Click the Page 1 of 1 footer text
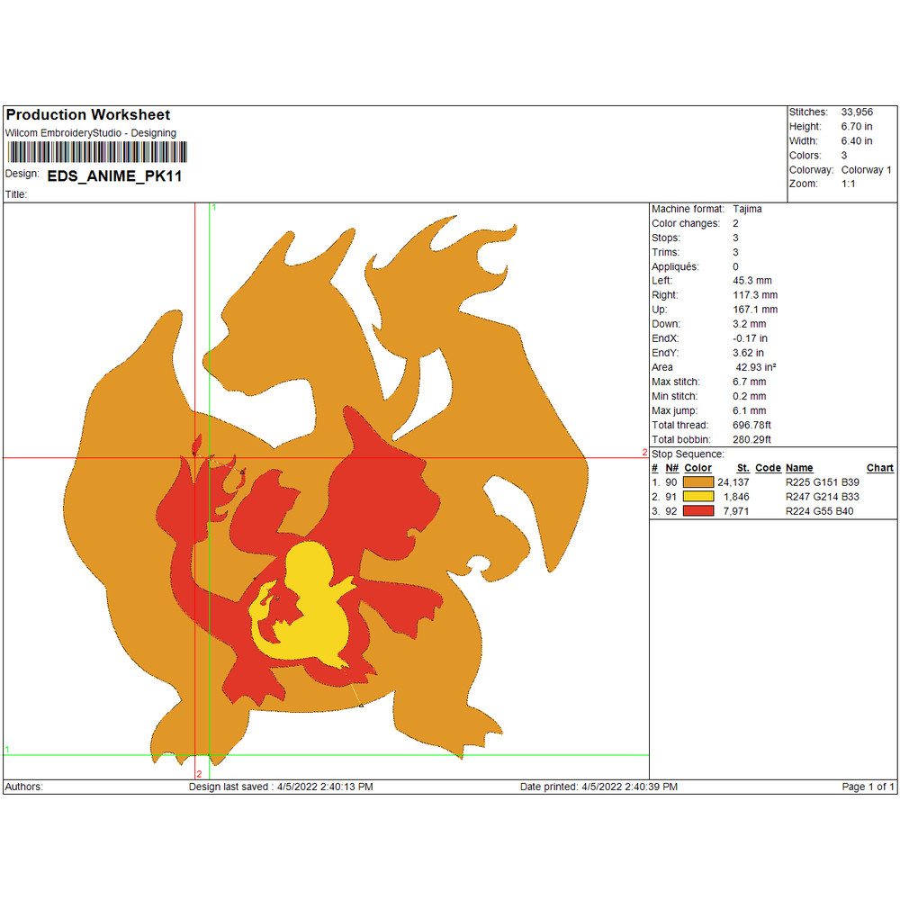 point(868,787)
